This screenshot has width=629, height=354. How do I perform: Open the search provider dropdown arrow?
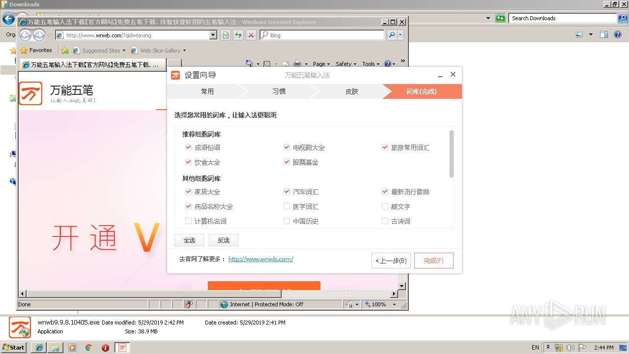pos(400,35)
